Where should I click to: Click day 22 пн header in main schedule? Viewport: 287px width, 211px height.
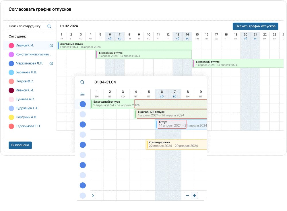point(265,36)
